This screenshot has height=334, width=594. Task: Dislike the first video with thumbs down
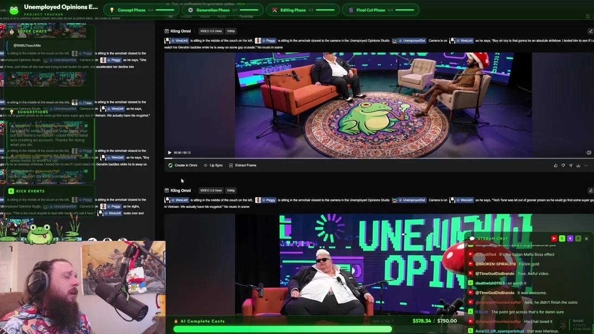pos(563,166)
